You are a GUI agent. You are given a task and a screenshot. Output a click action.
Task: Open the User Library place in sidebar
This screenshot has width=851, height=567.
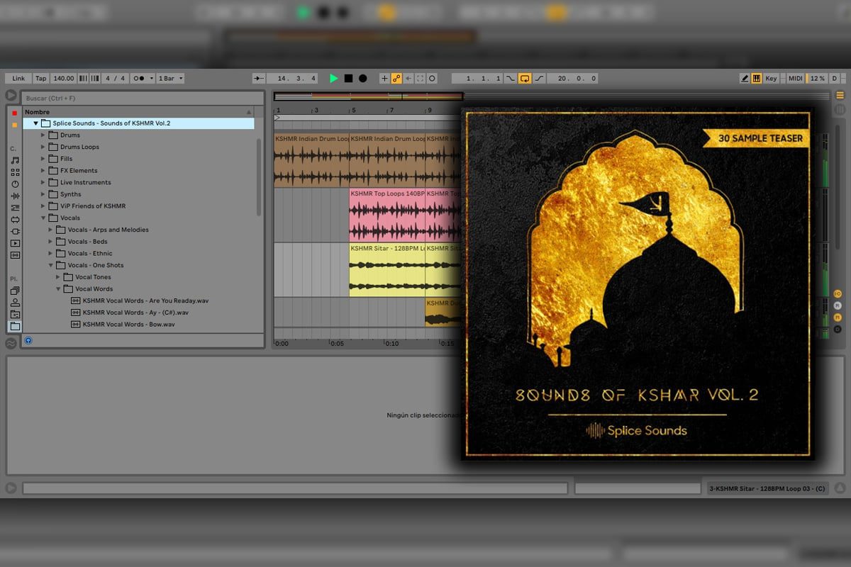click(15, 303)
